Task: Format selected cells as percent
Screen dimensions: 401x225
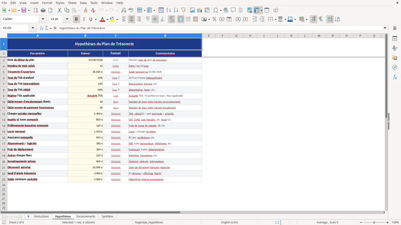Action: tap(215, 19)
